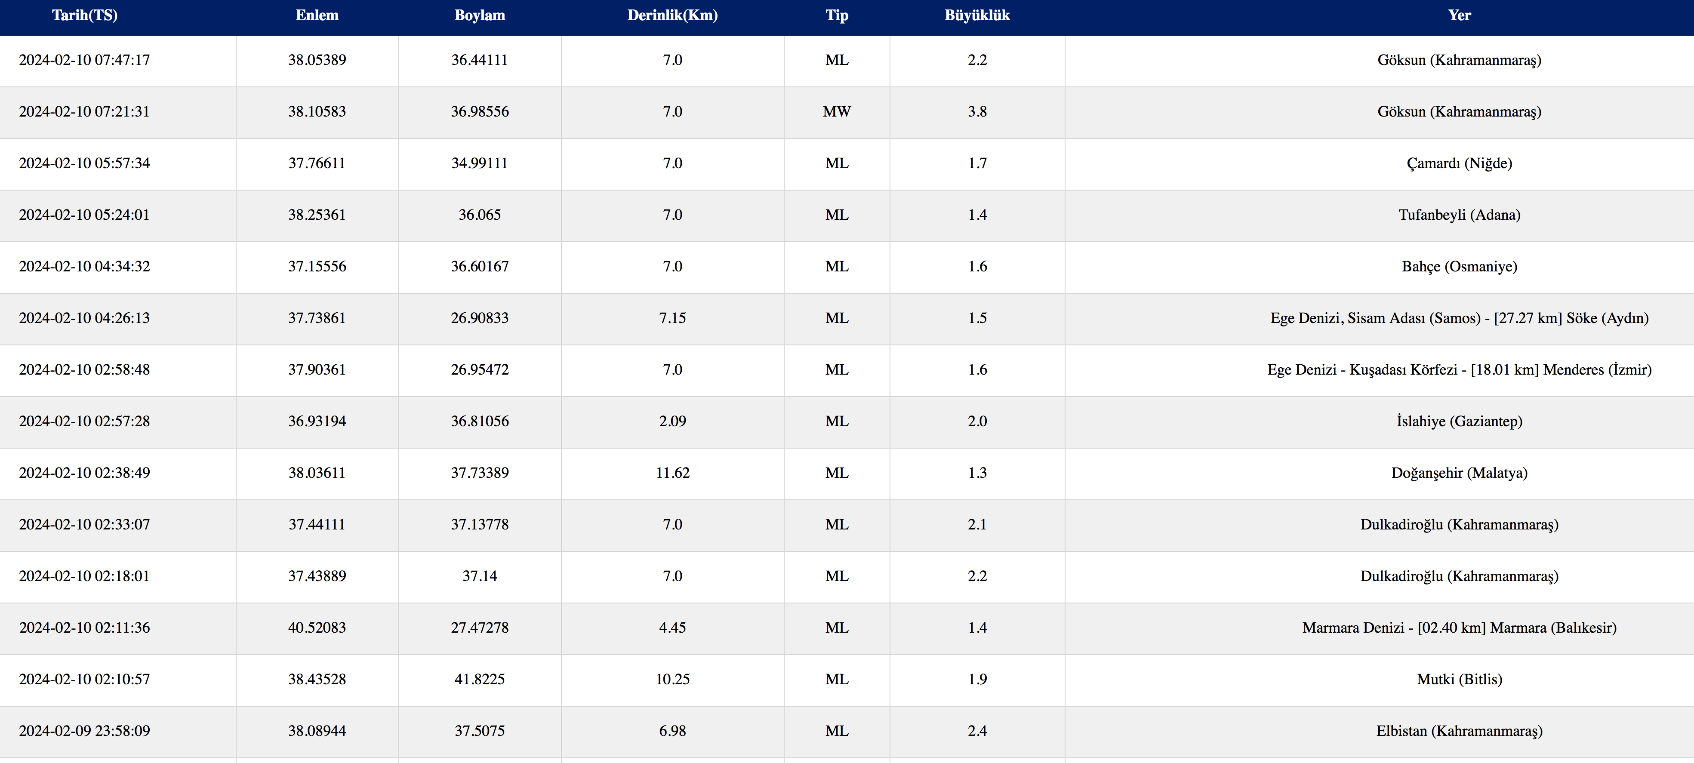Viewport: 1694px width, 763px height.
Task: Click location Doğanşehir (Malatya)
Action: [x=1459, y=473]
